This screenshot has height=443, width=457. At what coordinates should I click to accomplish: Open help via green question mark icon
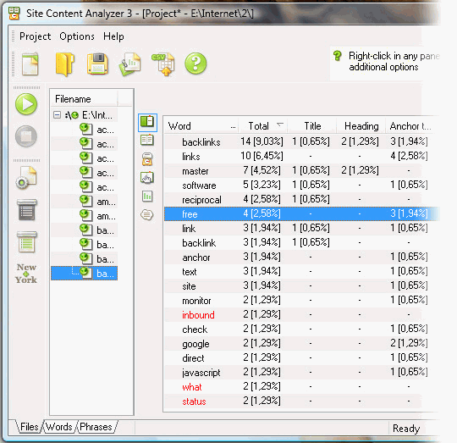[x=195, y=64]
